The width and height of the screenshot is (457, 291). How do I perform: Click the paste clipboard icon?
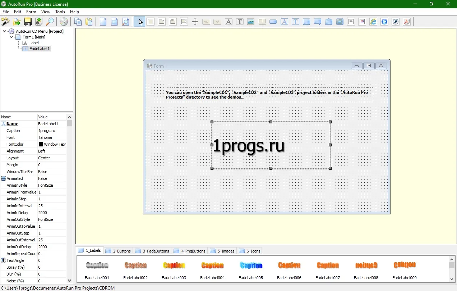(89, 22)
